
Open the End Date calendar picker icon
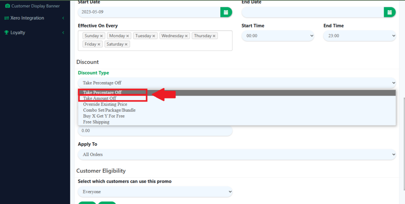pos(390,12)
